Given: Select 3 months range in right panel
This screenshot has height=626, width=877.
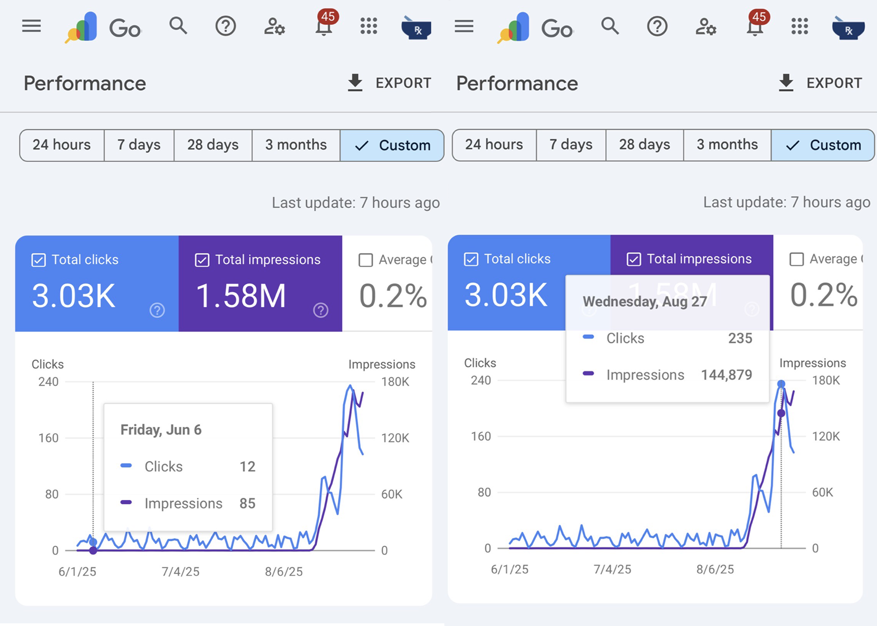Looking at the screenshot, I should click(727, 144).
